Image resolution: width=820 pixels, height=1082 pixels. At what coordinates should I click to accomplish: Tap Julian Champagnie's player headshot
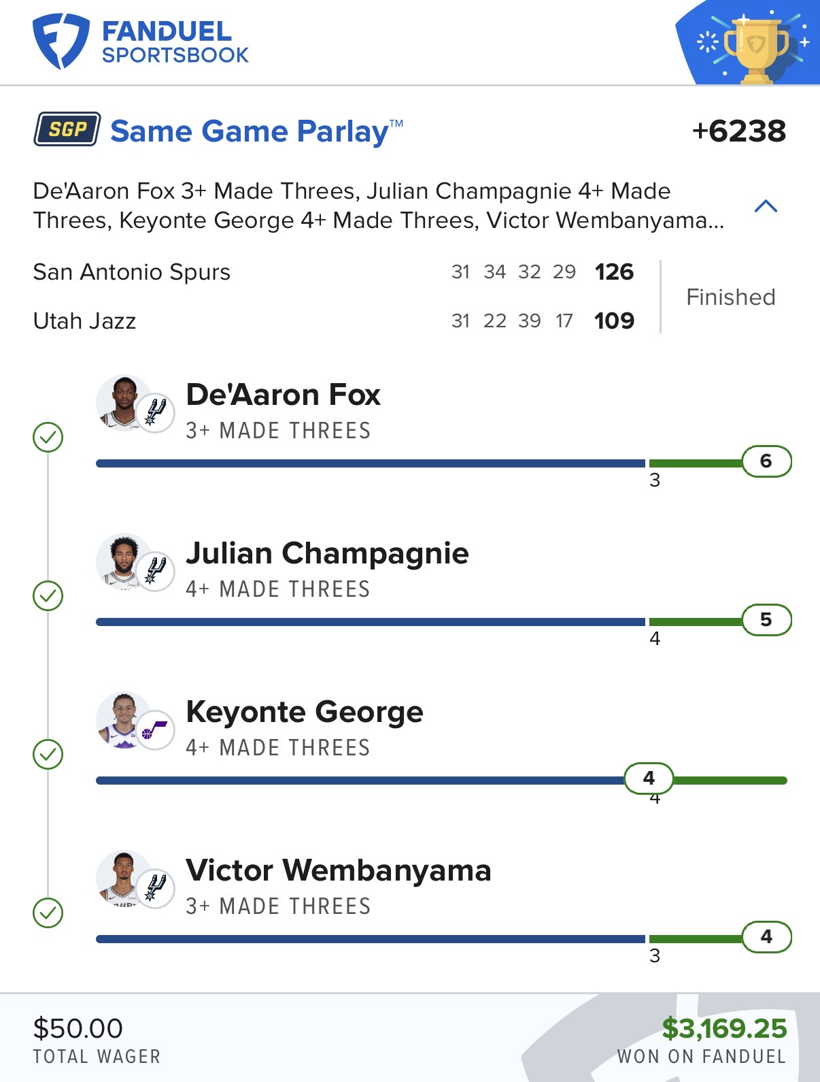pyautogui.click(x=124, y=561)
